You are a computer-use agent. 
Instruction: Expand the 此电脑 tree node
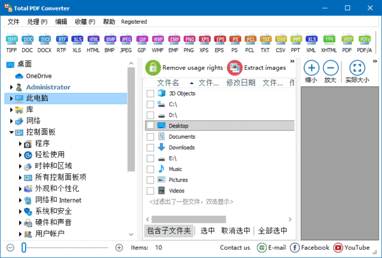pyautogui.click(x=11, y=98)
